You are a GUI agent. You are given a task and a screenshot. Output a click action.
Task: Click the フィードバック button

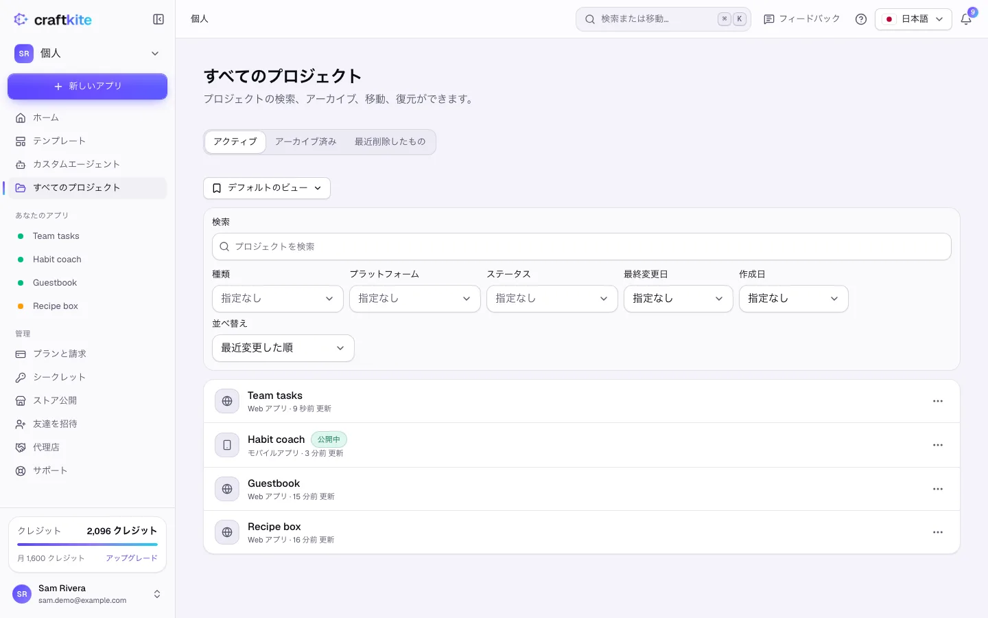[802, 19]
